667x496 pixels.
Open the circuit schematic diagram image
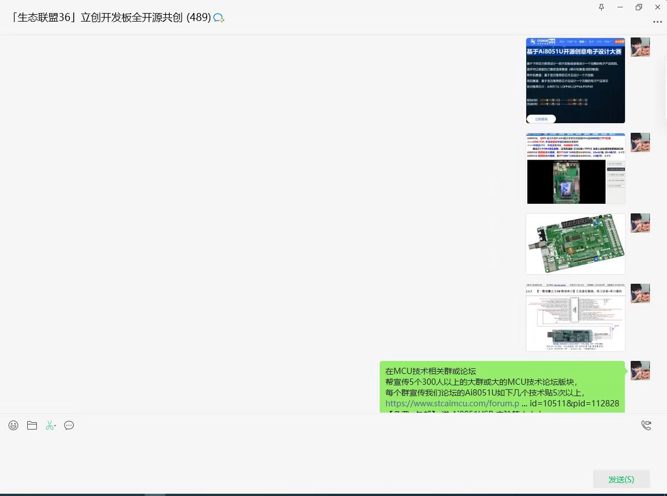[576, 318]
